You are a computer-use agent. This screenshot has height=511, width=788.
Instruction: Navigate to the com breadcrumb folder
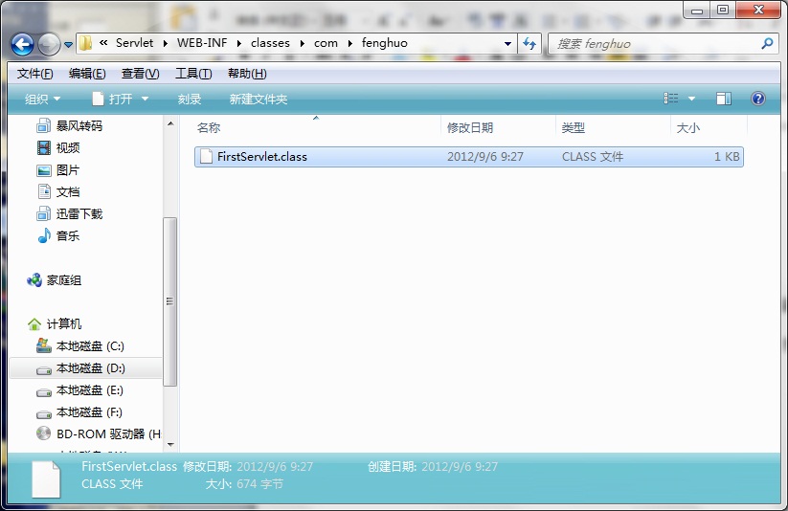pyautogui.click(x=326, y=43)
